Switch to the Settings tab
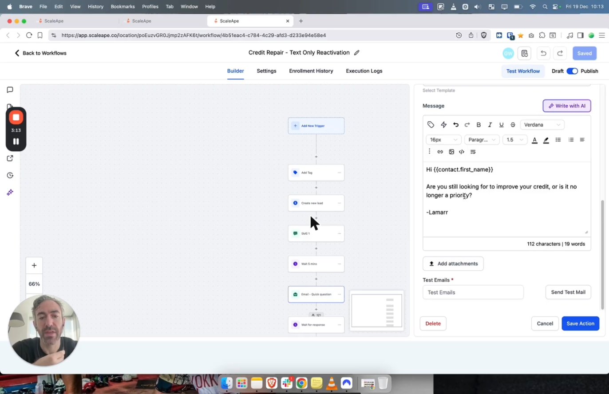The height and width of the screenshot is (394, 609). [266, 71]
